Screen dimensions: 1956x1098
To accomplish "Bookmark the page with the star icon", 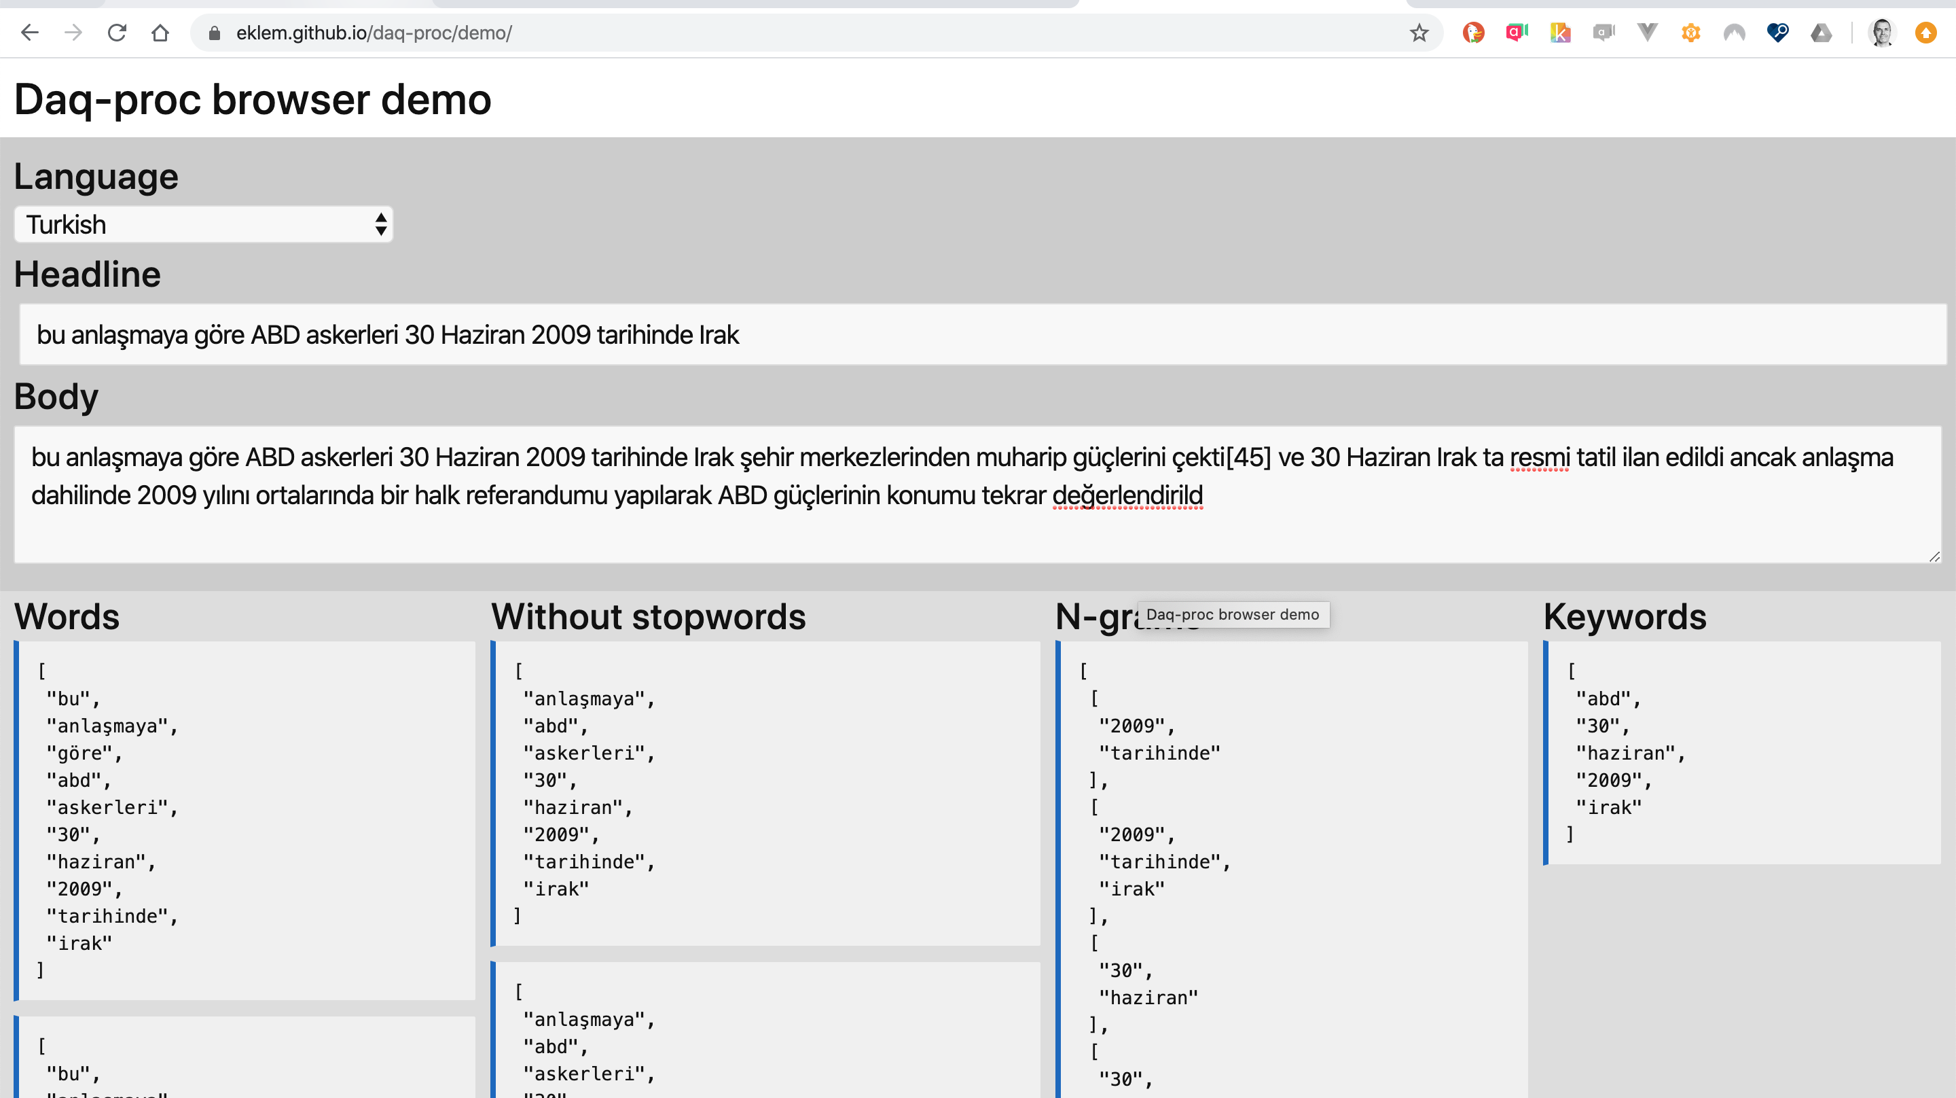I will [1418, 33].
